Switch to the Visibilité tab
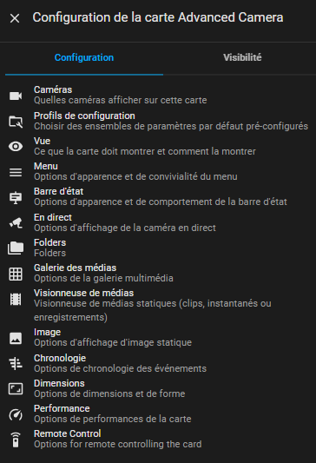 [242, 57]
